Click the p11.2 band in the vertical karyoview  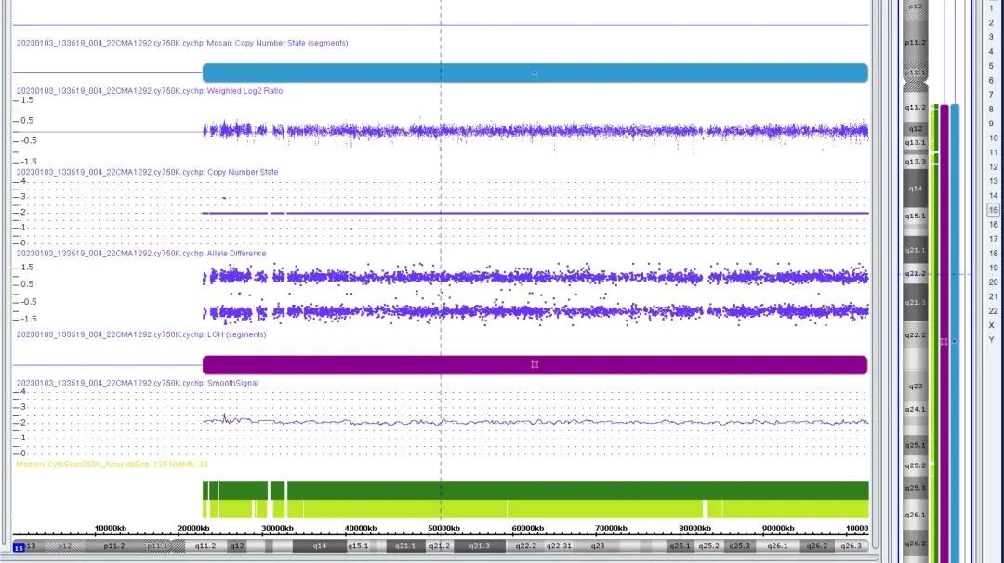coord(916,43)
